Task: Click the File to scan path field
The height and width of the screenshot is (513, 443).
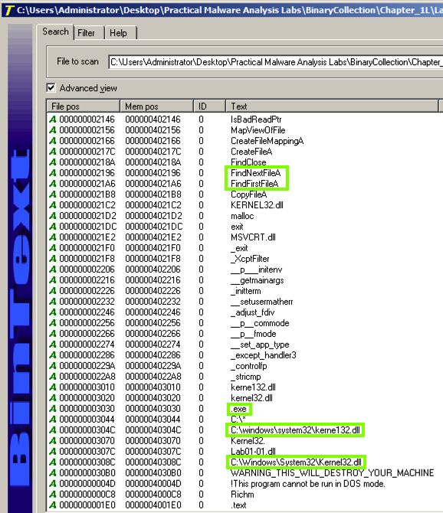Action: pyautogui.click(x=276, y=62)
